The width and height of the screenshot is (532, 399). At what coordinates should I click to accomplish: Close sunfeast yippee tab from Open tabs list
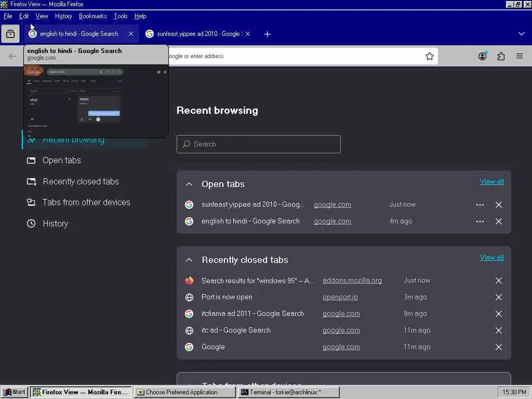(x=498, y=205)
